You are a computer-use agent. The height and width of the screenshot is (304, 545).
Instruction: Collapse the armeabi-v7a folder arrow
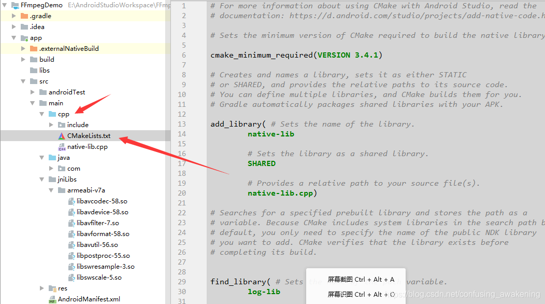(51, 190)
